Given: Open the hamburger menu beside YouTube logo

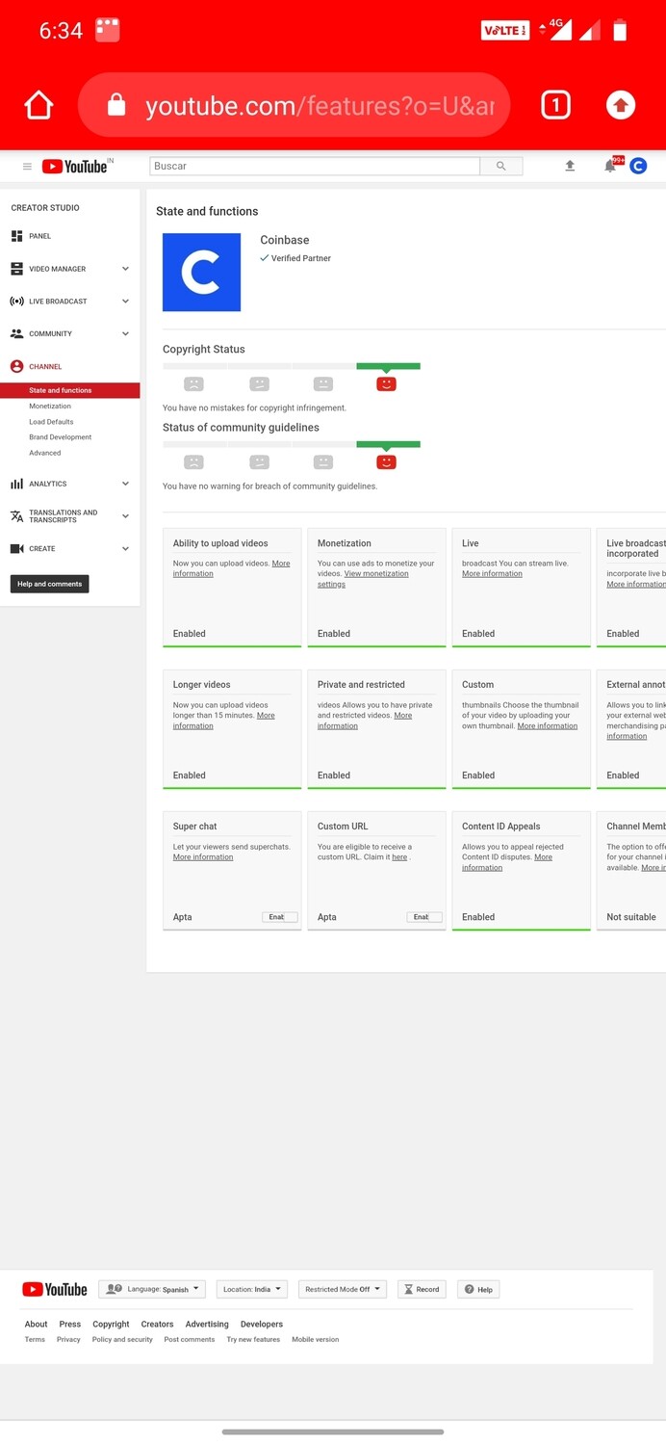Looking at the screenshot, I should pos(27,167).
